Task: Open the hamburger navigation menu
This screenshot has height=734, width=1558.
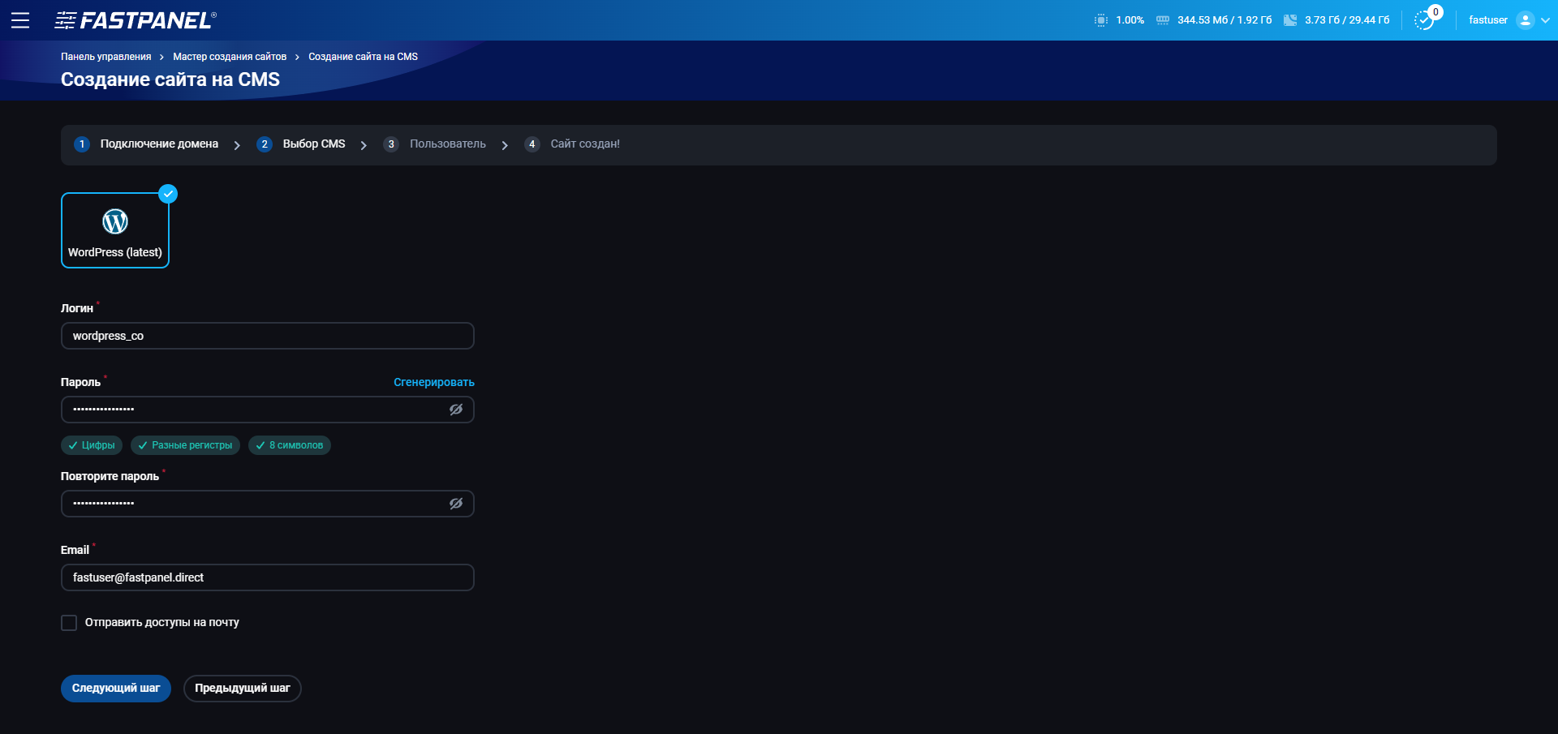Action: pos(20,20)
